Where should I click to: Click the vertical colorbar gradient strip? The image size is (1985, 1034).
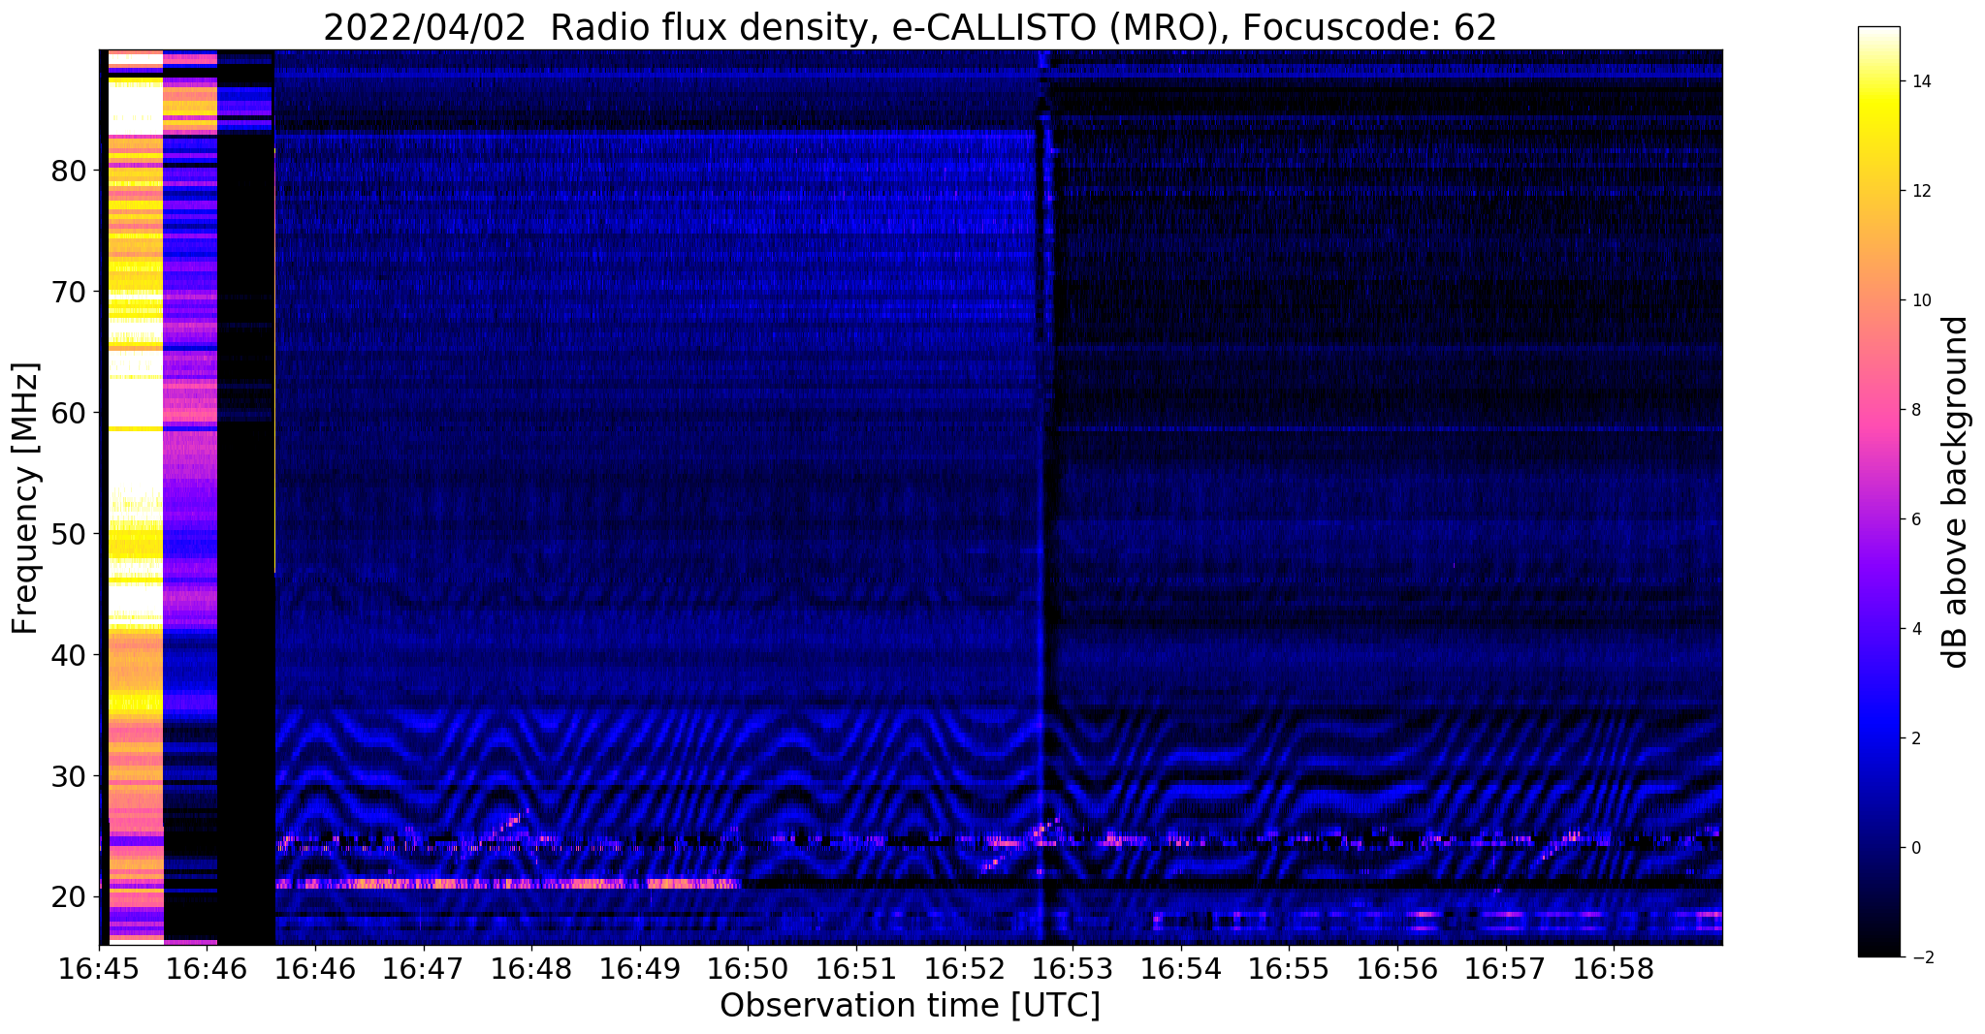(x=1878, y=491)
